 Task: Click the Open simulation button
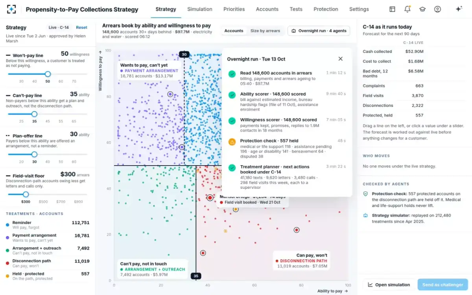[389, 285]
